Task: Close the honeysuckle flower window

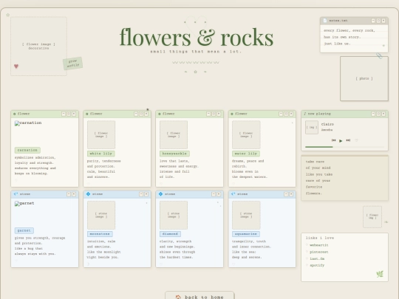Action: (219, 114)
